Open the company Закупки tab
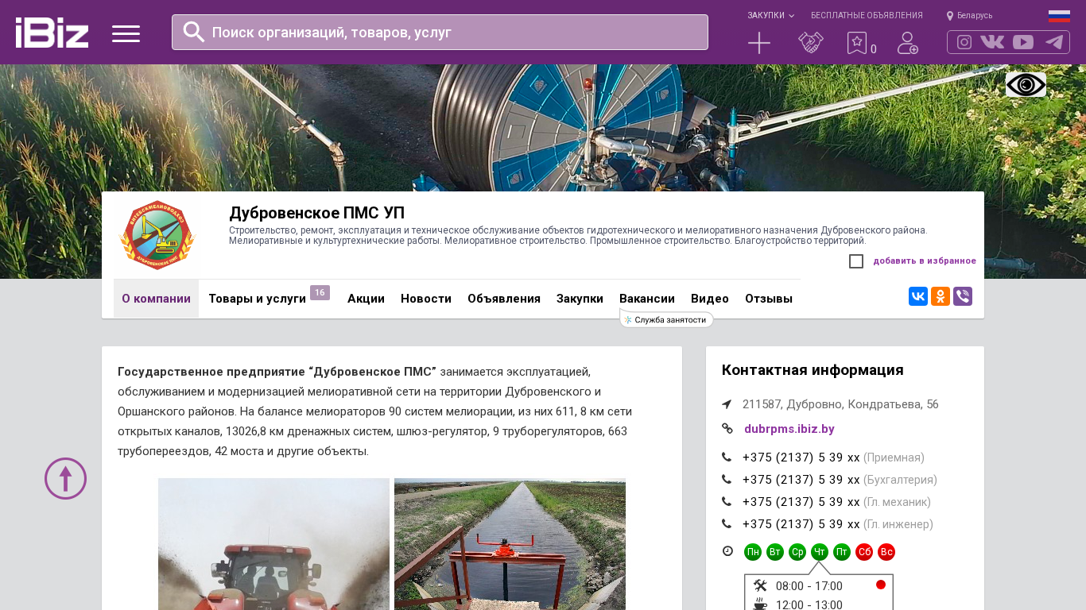 (580, 299)
